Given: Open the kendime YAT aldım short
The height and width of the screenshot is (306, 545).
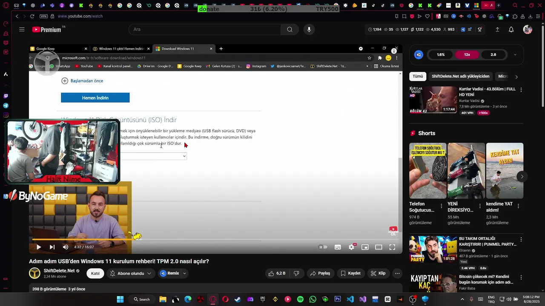Looking at the screenshot, I should pos(505,170).
